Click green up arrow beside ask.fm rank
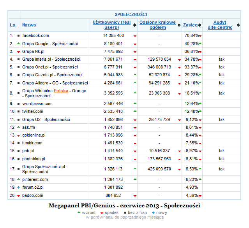 pos(18,127)
